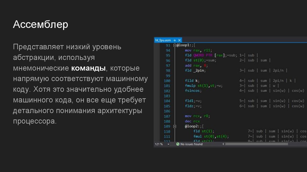Click the '@loop1:' label text
Screen dimensions: 307x172
(x=184, y=45)
